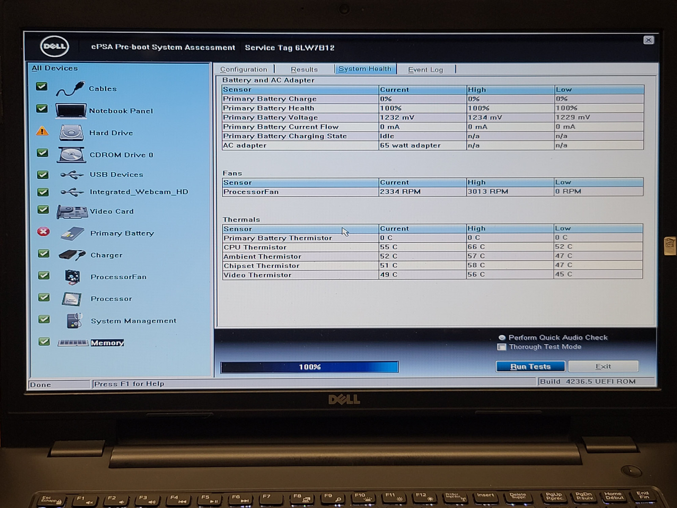Click the Service Tag 6LW7B12 text

(289, 47)
